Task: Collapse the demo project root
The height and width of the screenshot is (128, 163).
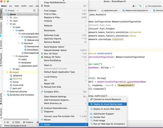Action: (5, 14)
